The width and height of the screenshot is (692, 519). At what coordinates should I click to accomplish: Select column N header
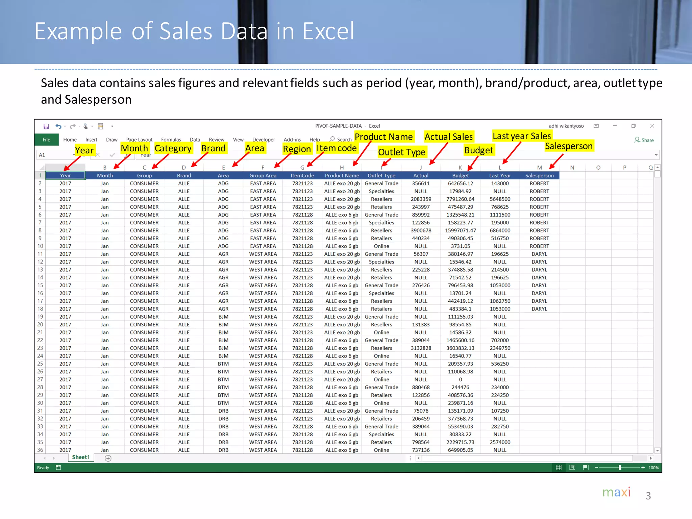[x=572, y=168]
